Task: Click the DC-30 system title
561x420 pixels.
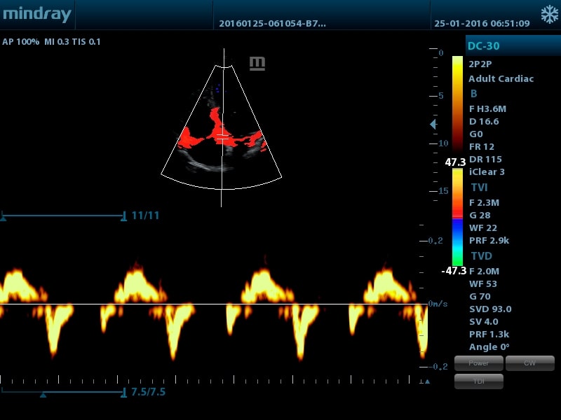Action: click(483, 45)
